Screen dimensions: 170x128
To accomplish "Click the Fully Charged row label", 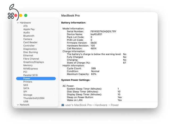I will click(x=75, y=57).
